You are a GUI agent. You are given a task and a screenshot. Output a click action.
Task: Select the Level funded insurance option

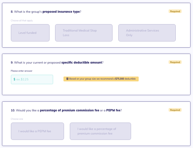point(30,33)
